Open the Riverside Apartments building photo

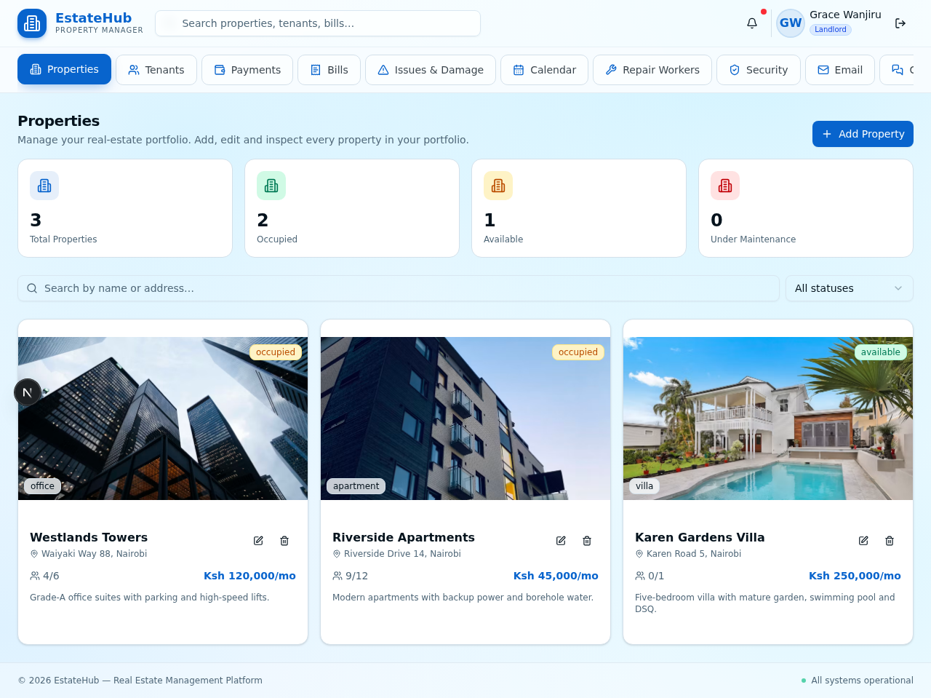click(x=465, y=419)
